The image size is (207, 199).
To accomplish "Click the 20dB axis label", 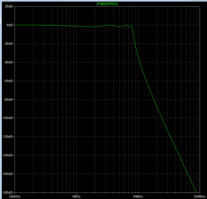I will tap(9, 6).
